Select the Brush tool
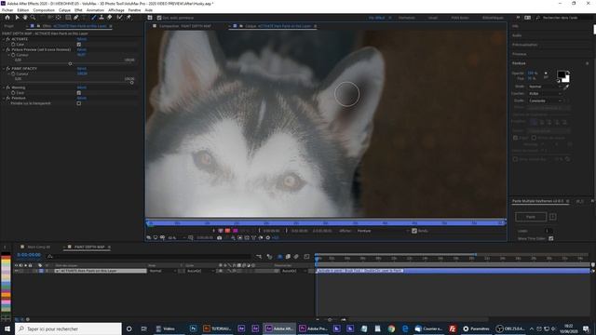This screenshot has height=335, width=596. tap(94, 18)
